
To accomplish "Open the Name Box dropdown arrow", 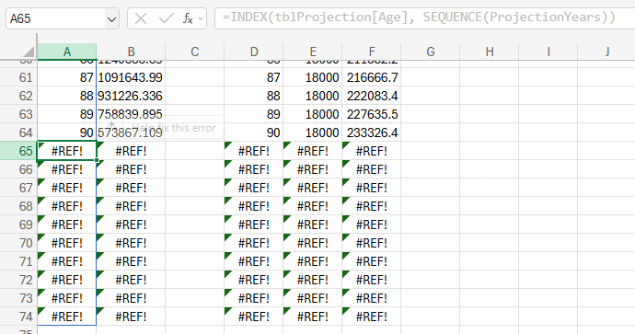I will coord(111,19).
